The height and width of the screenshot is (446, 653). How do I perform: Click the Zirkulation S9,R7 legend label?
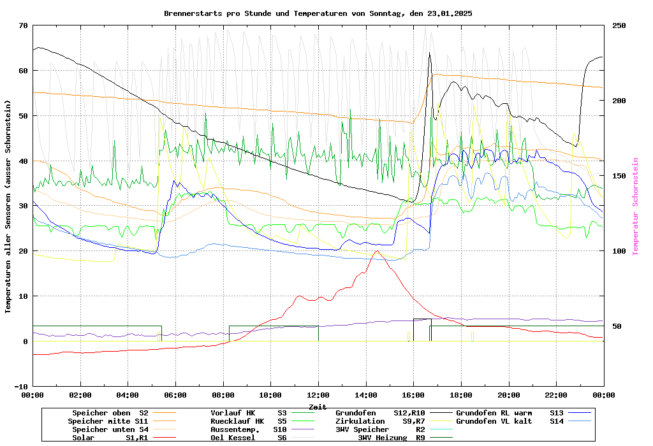click(x=360, y=421)
